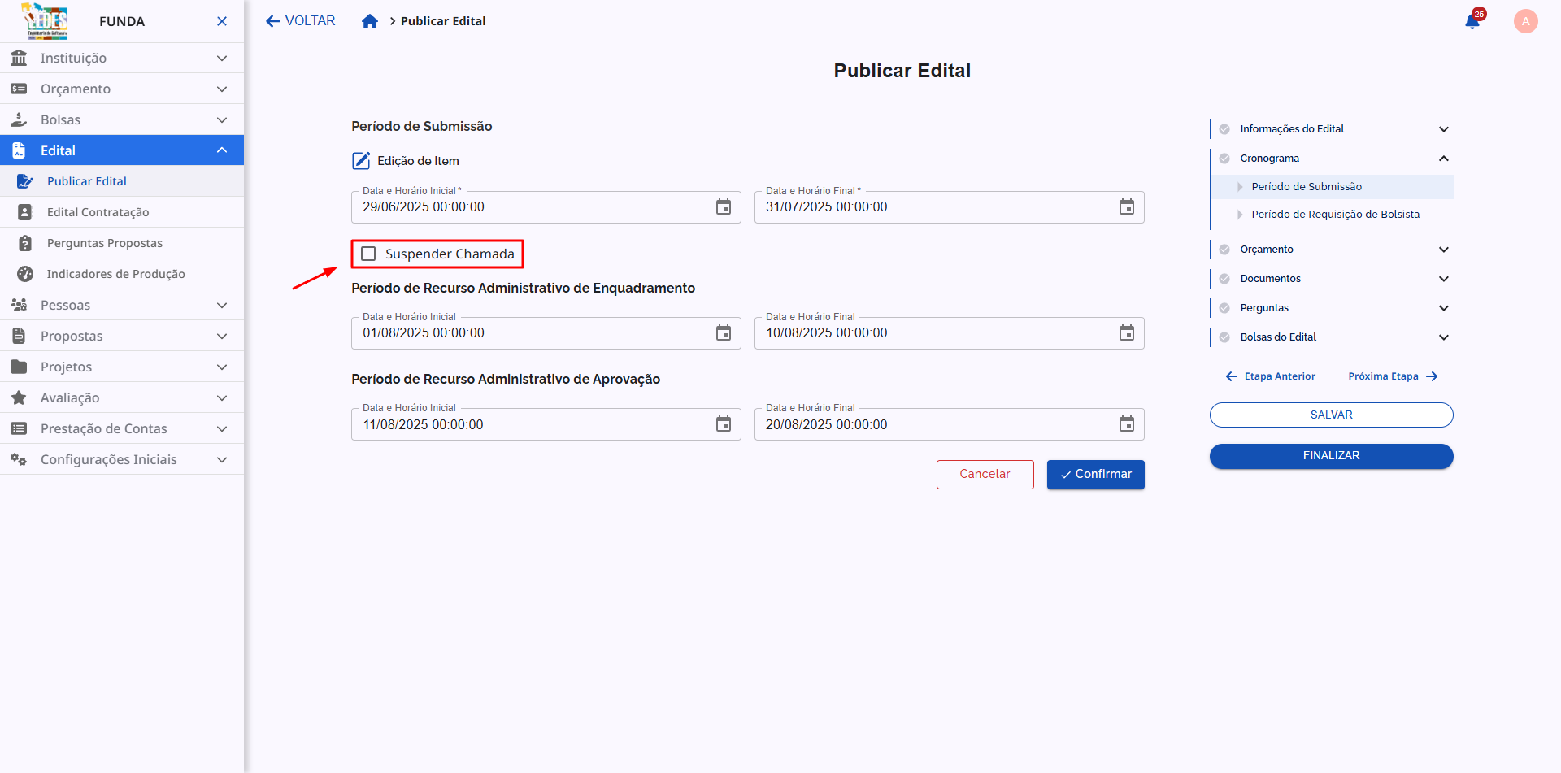Click the VOLTAR link
1561x773 pixels.
tap(300, 20)
